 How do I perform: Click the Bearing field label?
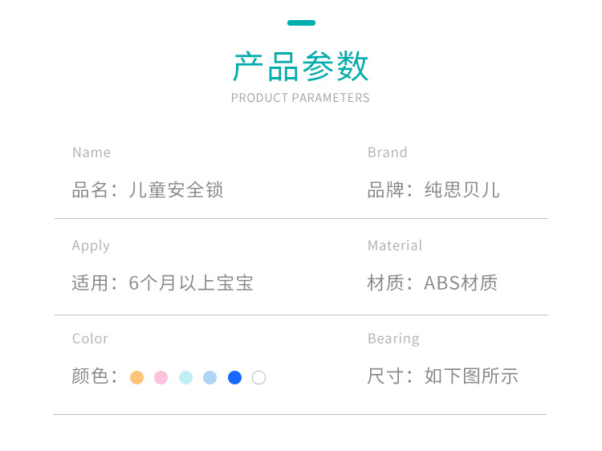tap(393, 339)
